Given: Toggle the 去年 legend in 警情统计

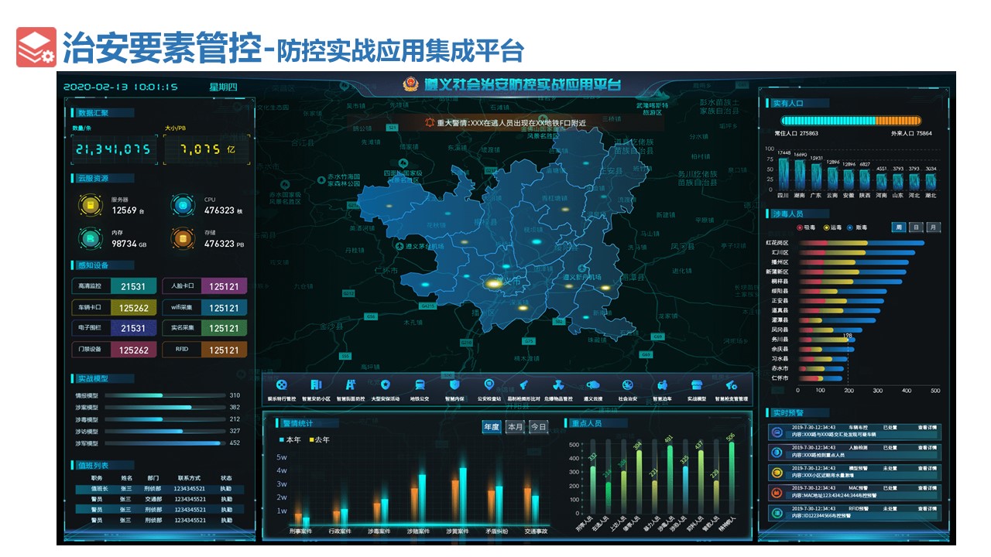Looking at the screenshot, I should (320, 439).
